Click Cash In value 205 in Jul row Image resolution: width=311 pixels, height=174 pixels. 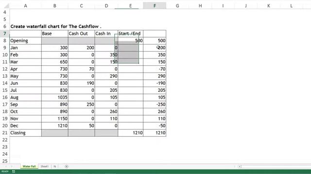(x=106, y=90)
